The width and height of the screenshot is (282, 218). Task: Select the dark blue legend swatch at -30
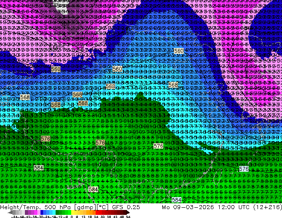[x=42, y=213]
